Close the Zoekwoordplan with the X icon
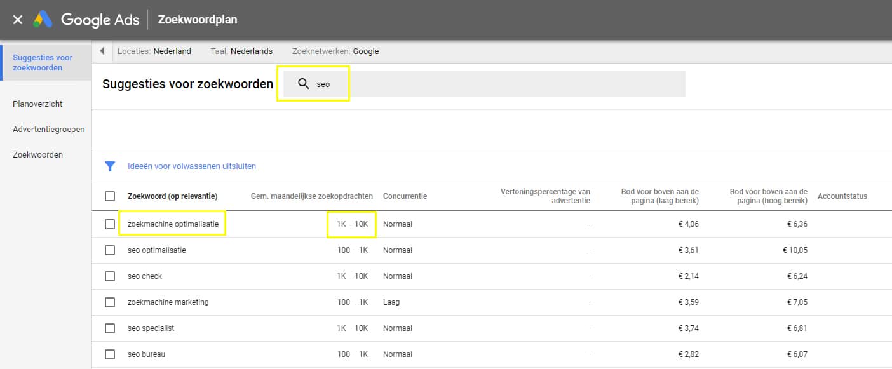The width and height of the screenshot is (892, 369). click(18, 20)
